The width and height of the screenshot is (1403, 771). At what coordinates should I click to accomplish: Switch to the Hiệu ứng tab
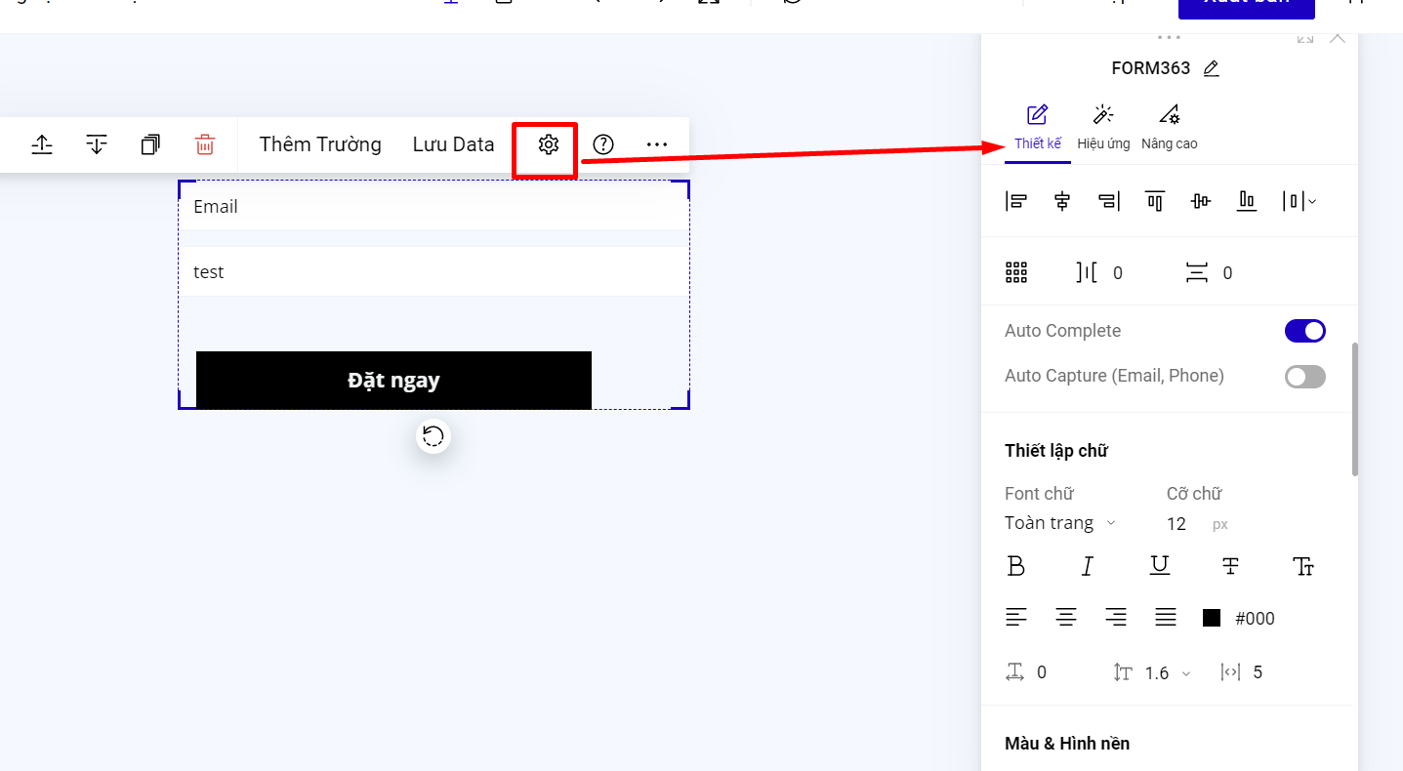[x=1103, y=127]
